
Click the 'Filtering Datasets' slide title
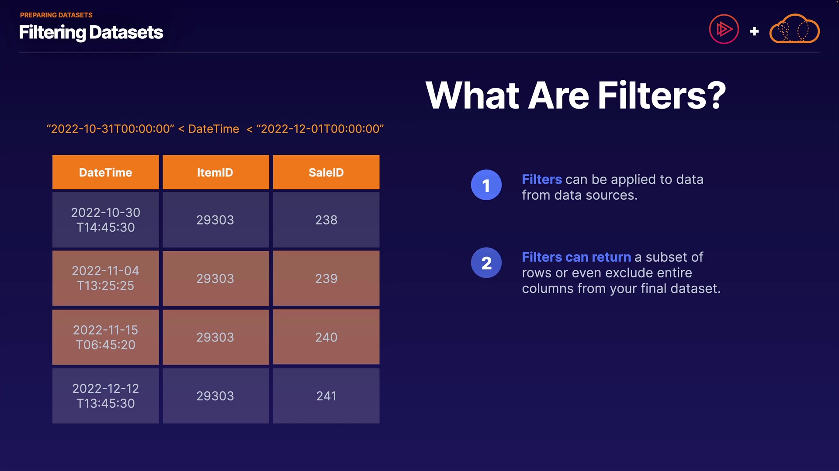click(91, 32)
